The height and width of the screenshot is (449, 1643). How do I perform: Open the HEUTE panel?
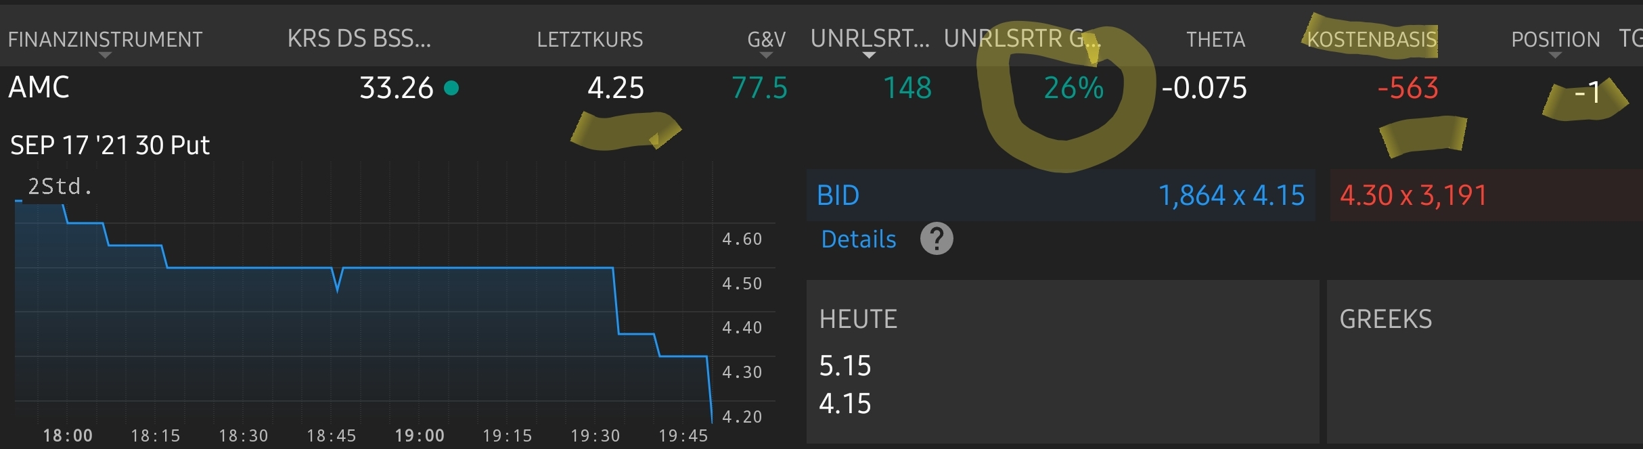tap(858, 319)
